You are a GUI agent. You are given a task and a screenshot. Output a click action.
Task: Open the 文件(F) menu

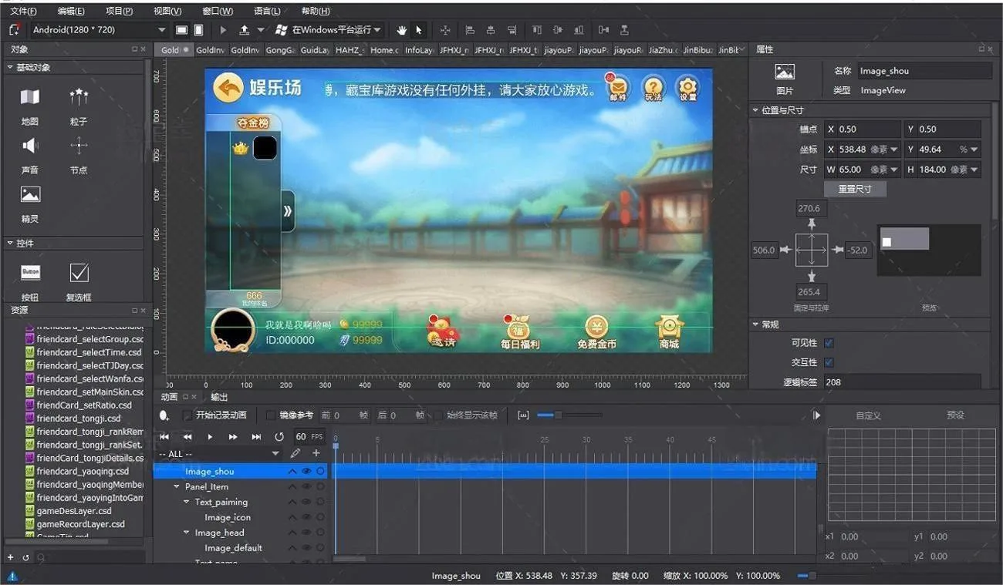[x=23, y=11]
